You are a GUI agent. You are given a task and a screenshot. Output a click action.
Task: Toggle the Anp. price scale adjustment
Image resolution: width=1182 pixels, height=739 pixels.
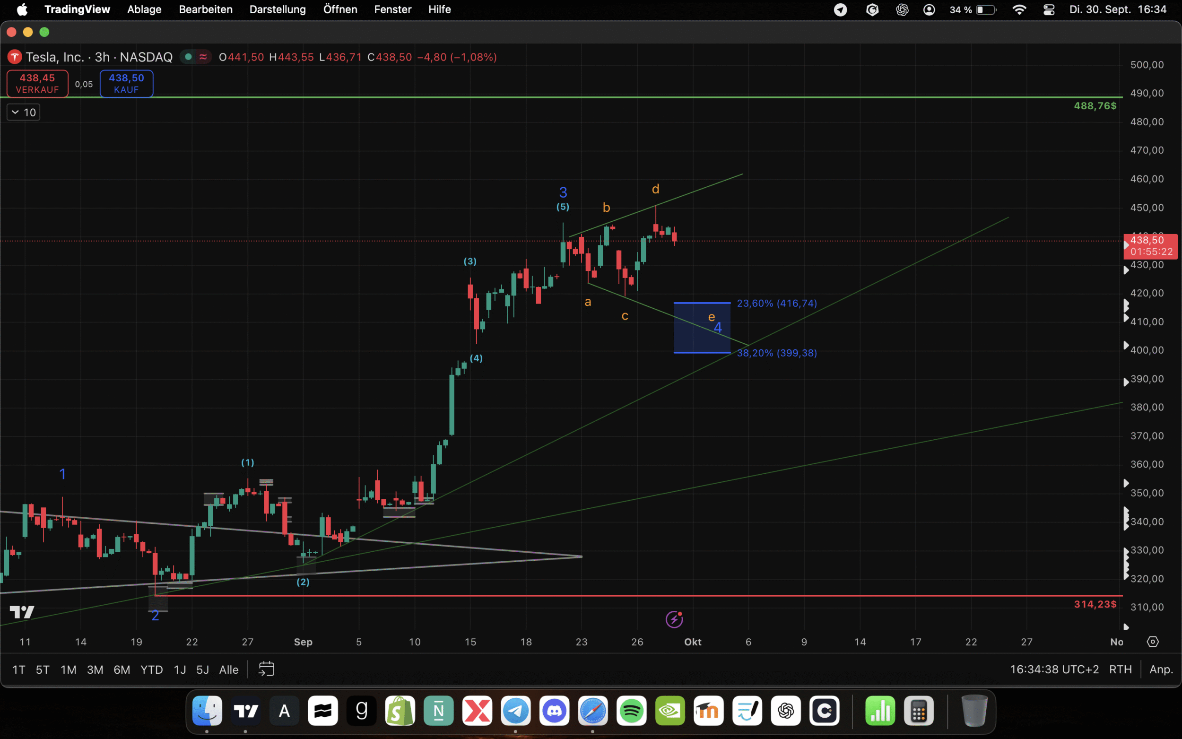click(1161, 669)
